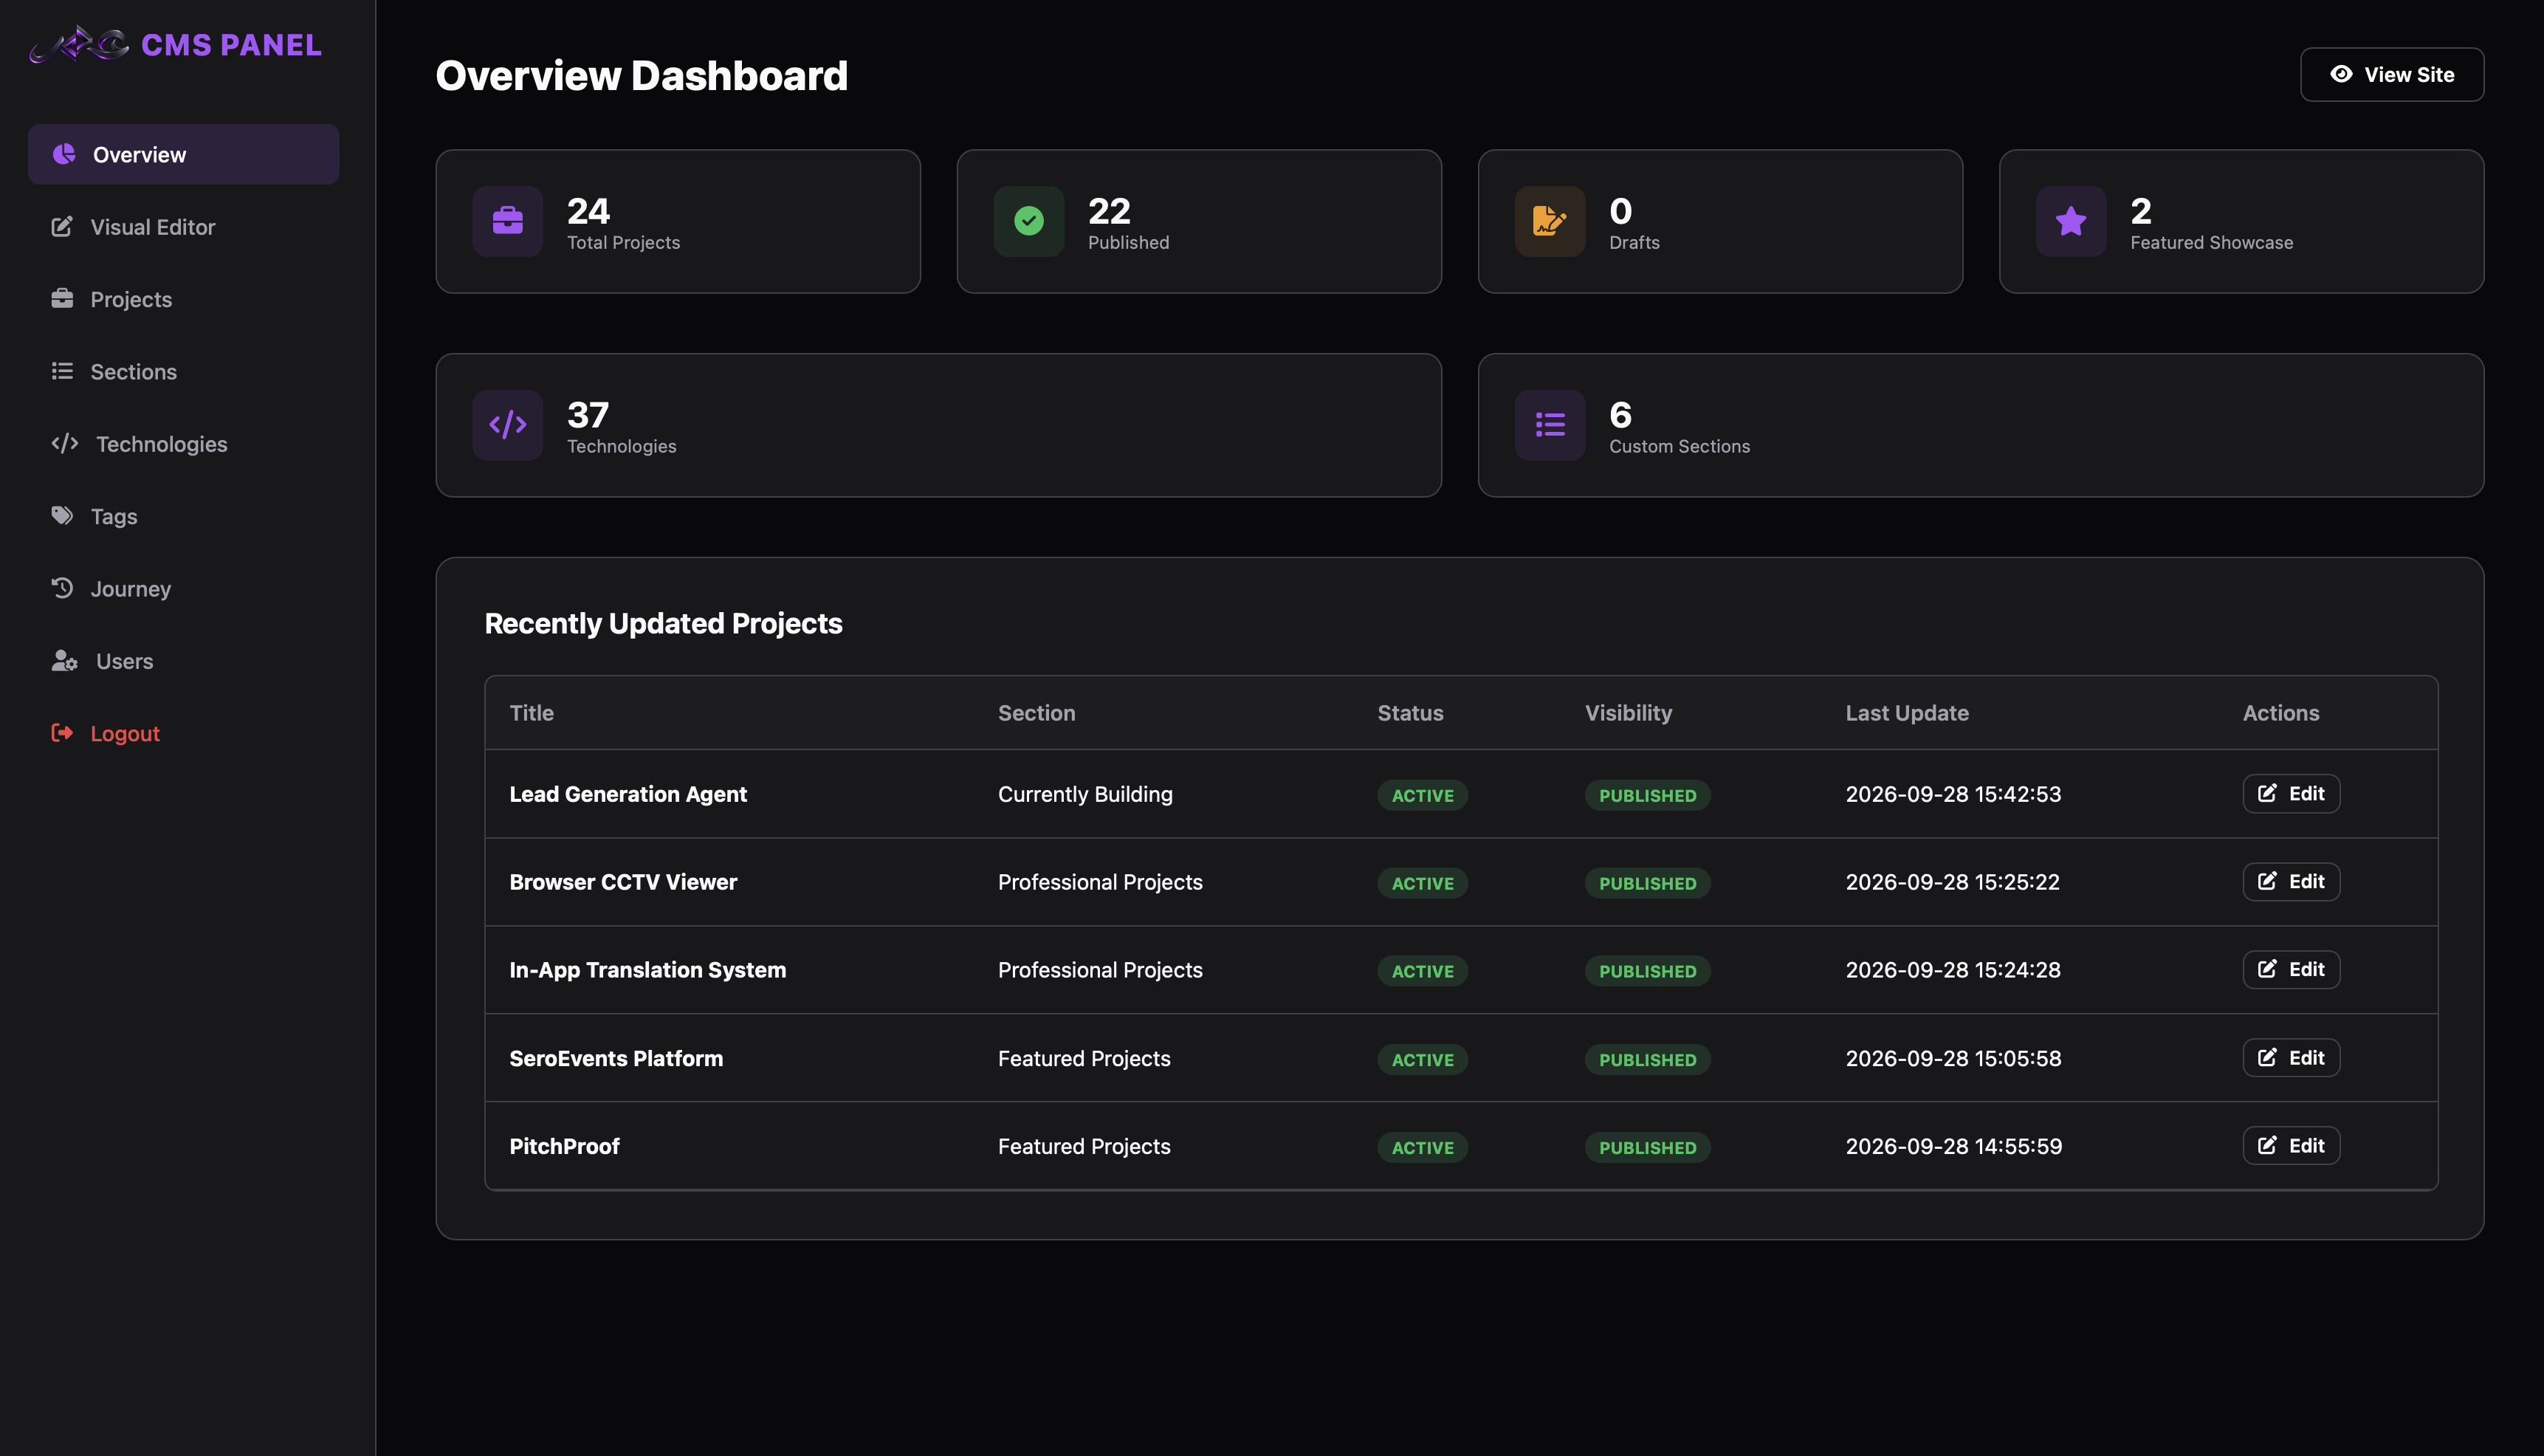Click the orange Drafts pencil icon
The image size is (2544, 1456).
coord(1550,221)
